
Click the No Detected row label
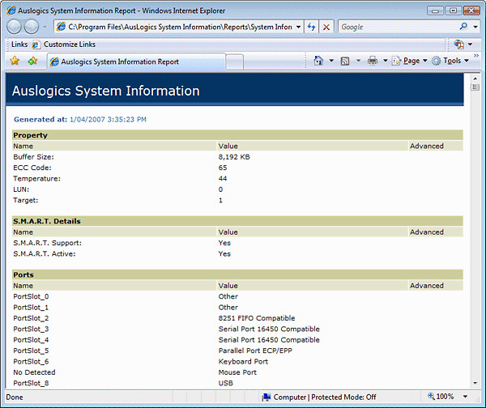[x=34, y=372]
